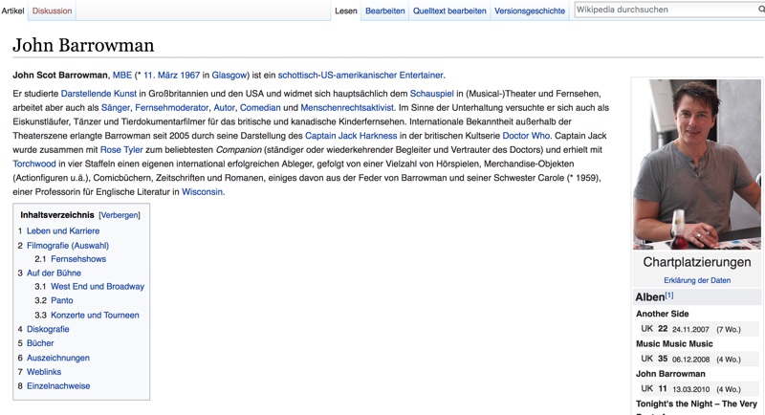Screen dimensions: 765x415
Task: Click the Music Music Music album title
Action: coord(674,344)
